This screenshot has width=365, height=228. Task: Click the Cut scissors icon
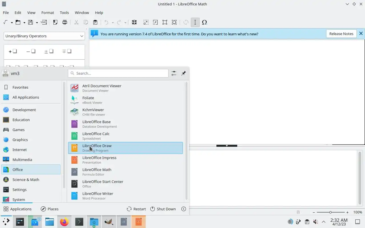(x=76, y=22)
